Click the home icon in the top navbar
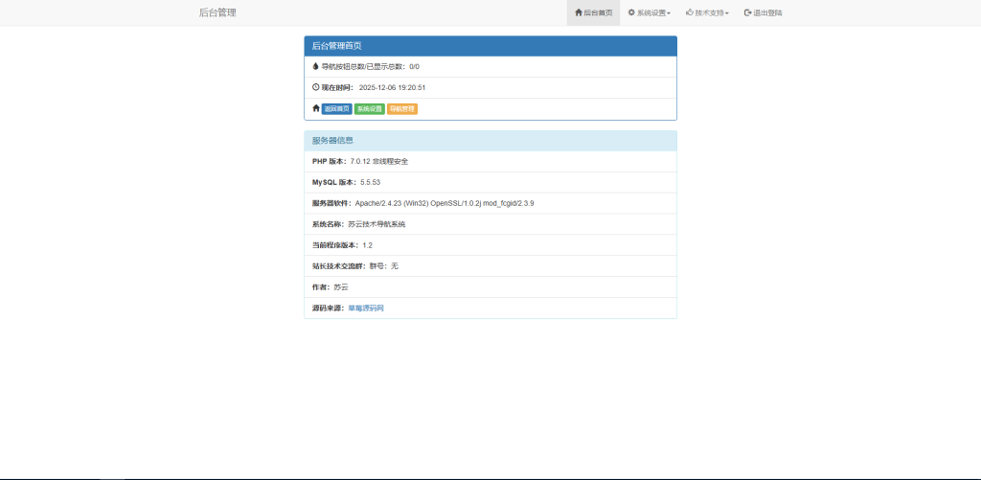 pyautogui.click(x=579, y=12)
